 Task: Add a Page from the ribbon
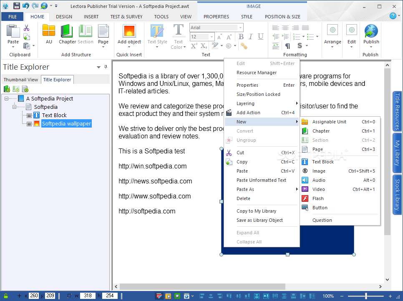tap(103, 34)
